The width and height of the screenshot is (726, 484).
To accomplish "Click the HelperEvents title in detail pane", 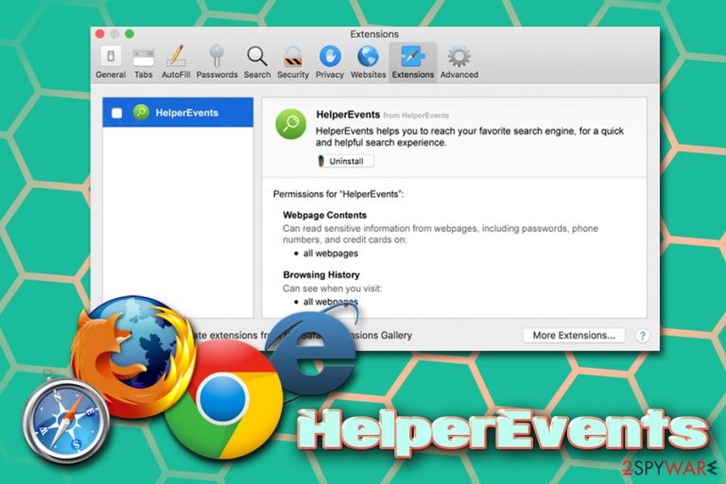I will pos(348,114).
